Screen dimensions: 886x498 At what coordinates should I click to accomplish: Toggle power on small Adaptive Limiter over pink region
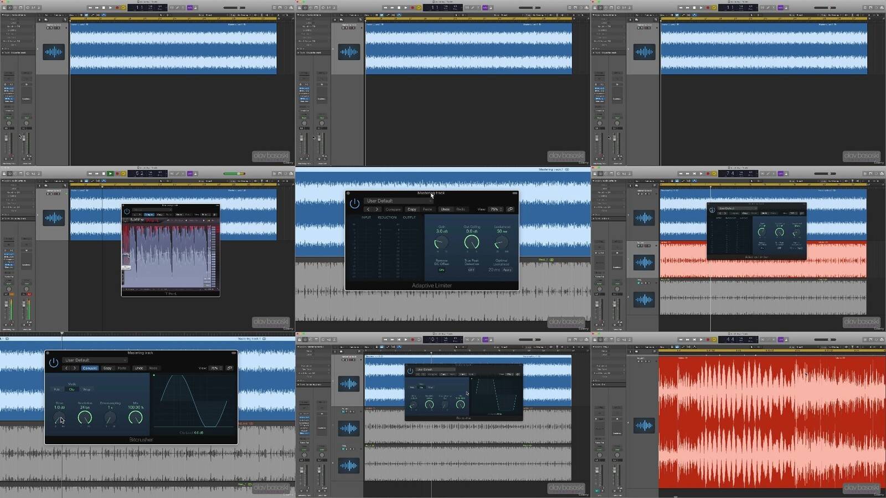712,210
